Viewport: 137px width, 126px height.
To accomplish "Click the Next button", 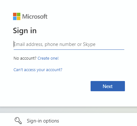I will pos(108,86).
